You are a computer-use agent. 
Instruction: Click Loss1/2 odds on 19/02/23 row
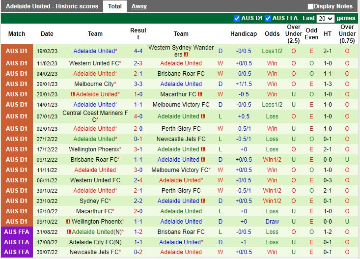272,51
